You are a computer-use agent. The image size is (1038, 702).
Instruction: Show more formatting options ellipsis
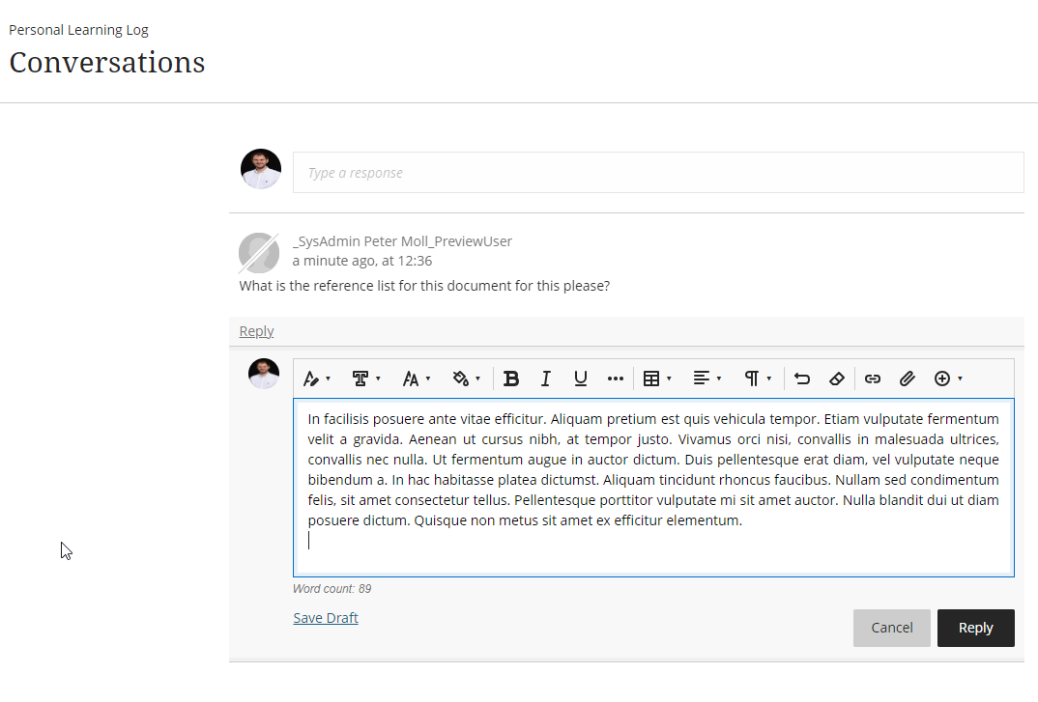616,379
